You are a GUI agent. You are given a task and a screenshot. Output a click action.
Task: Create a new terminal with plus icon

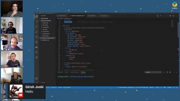point(164,72)
